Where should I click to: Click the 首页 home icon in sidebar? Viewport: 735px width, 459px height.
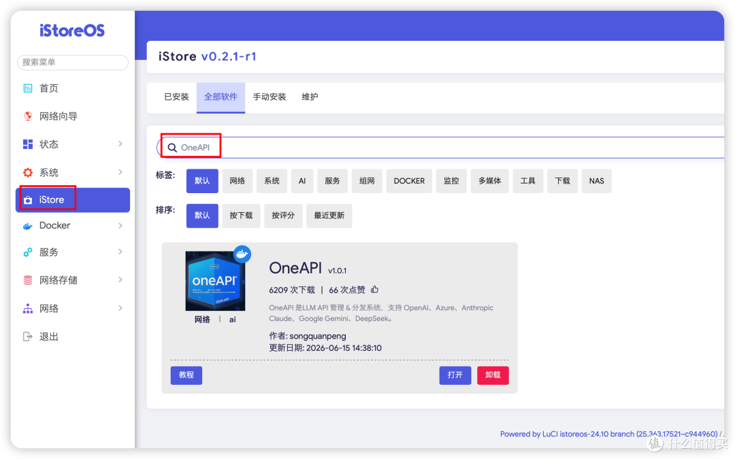[28, 88]
